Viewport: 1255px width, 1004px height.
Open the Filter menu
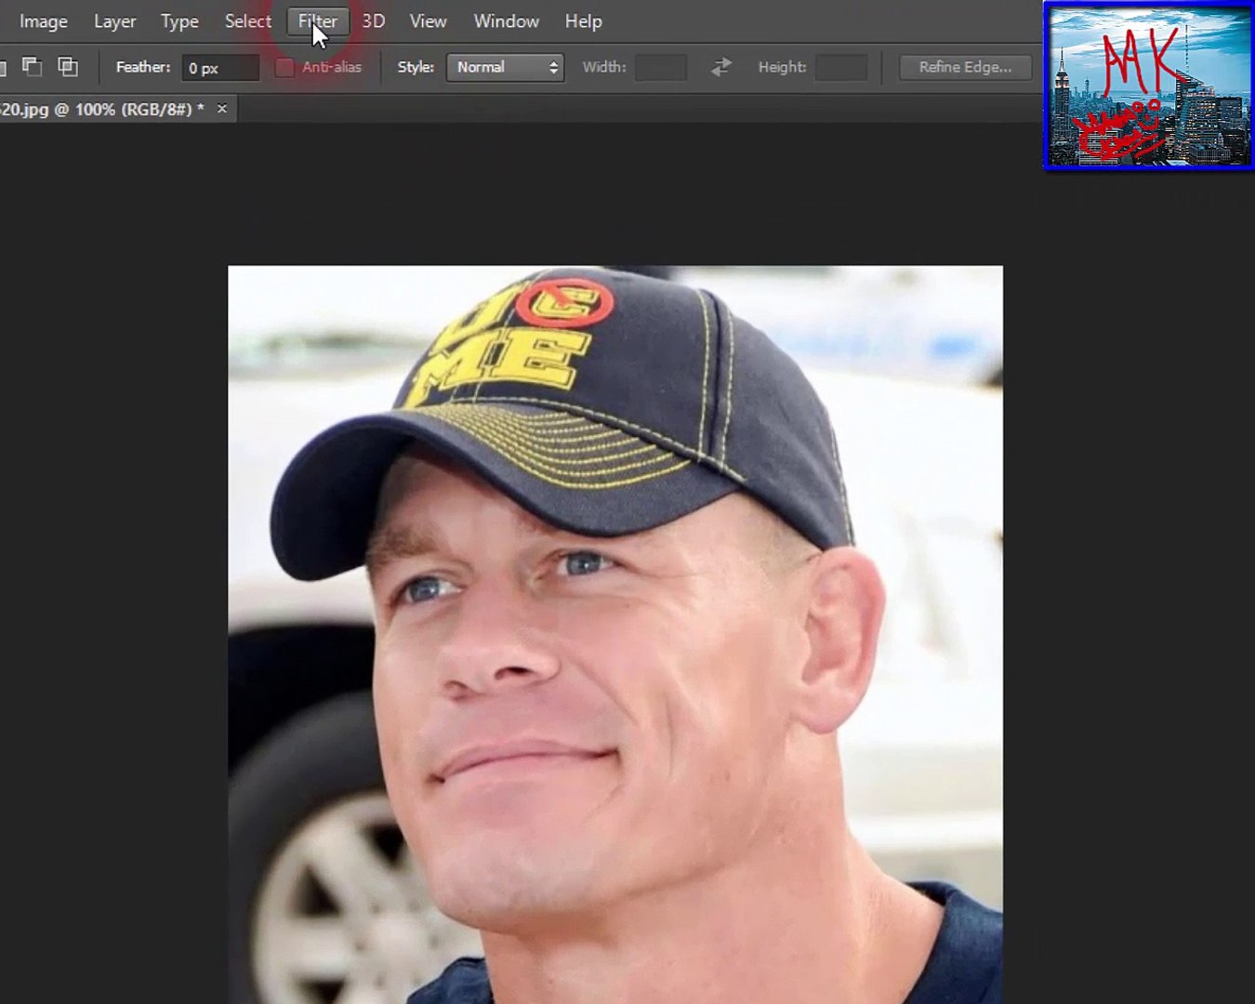[x=317, y=21]
